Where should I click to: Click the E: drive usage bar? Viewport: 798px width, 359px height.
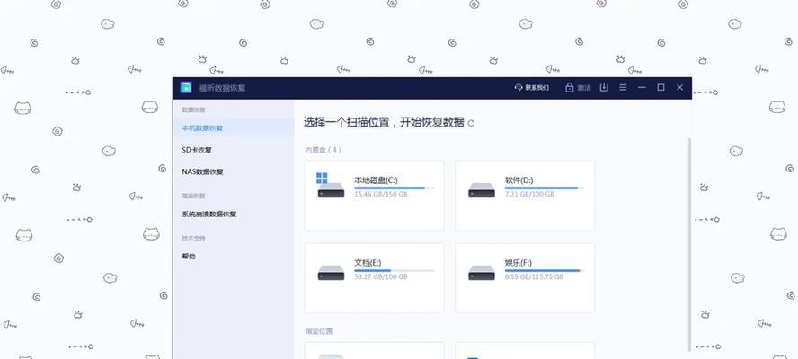point(394,270)
